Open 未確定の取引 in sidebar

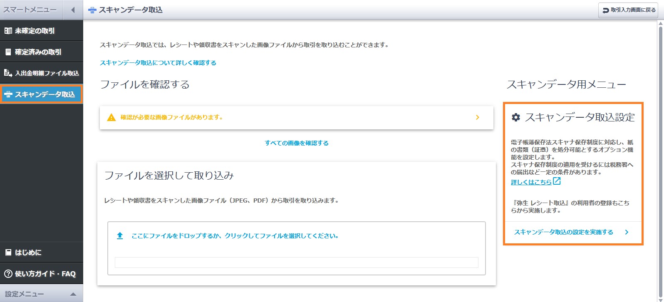click(42, 31)
